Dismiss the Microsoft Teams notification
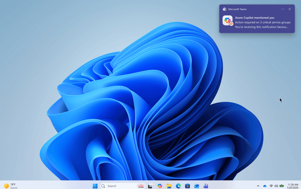Viewport: 301px width, 189px height. pyautogui.click(x=290, y=9)
